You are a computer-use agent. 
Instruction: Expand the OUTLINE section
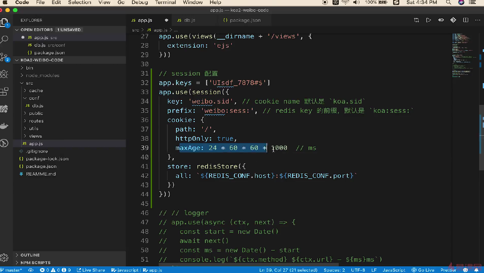(30, 255)
